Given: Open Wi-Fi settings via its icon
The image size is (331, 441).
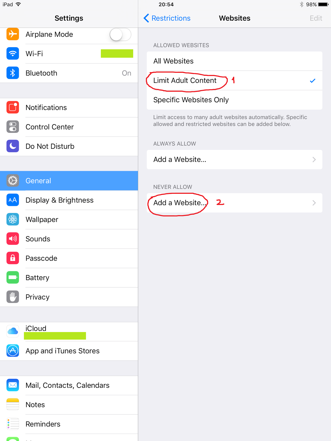Looking at the screenshot, I should 13,53.
